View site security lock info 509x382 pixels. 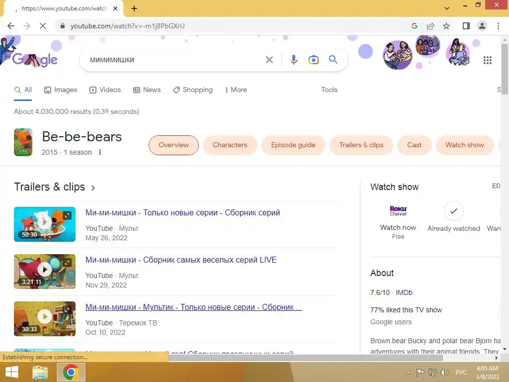click(x=63, y=26)
